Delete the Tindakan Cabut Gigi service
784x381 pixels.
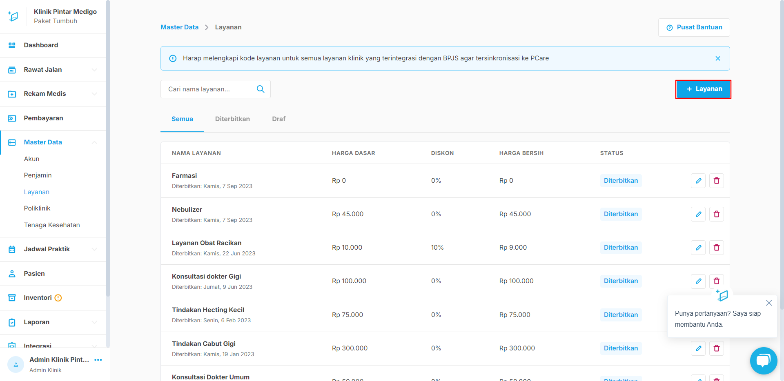(717, 348)
